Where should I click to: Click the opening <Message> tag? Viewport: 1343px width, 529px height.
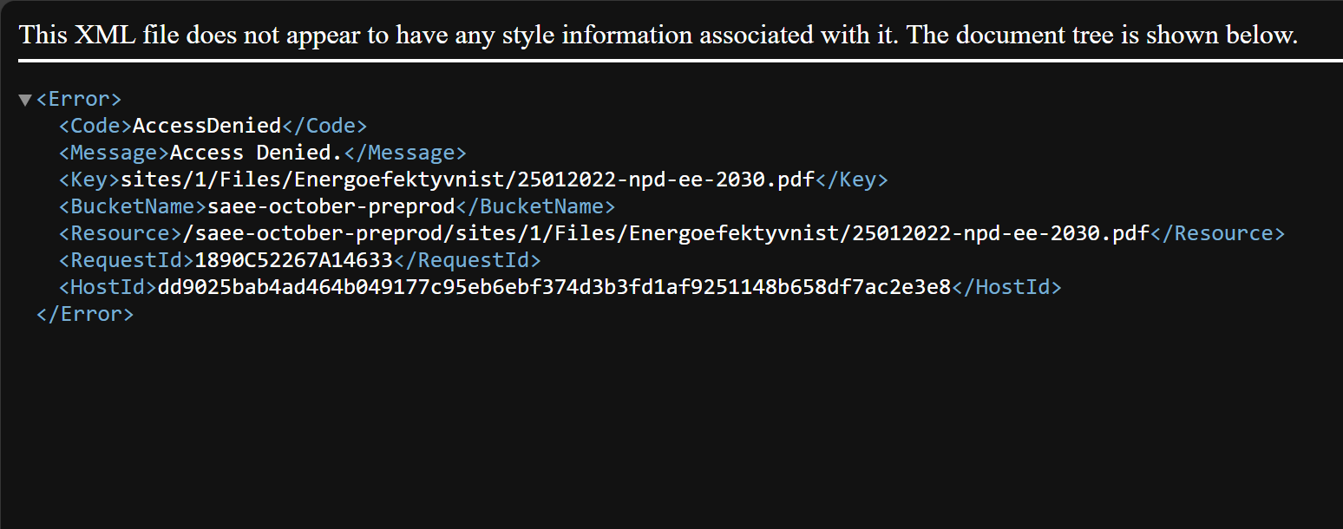click(x=114, y=153)
